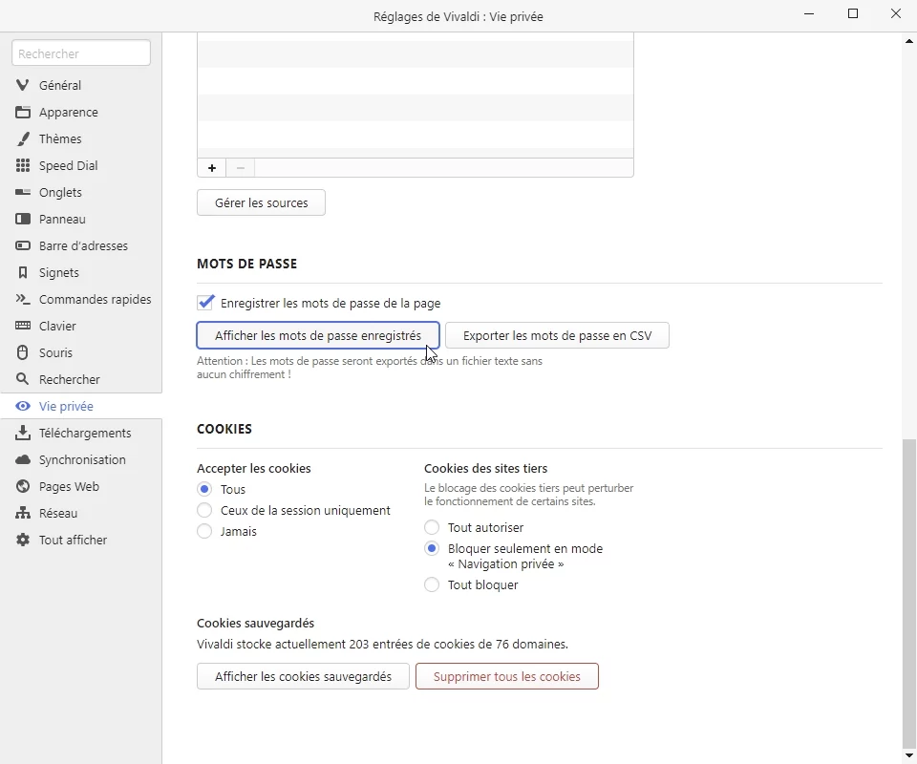Click the Pages Web globe icon
The width and height of the screenshot is (917, 764).
[23, 486]
